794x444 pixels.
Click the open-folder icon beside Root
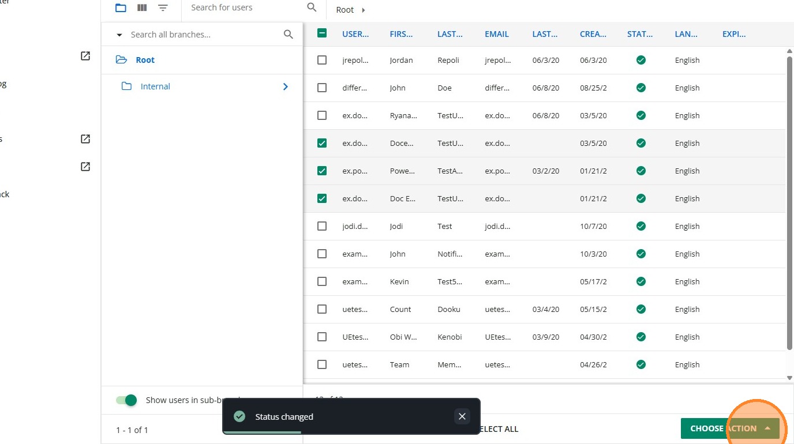(x=121, y=60)
